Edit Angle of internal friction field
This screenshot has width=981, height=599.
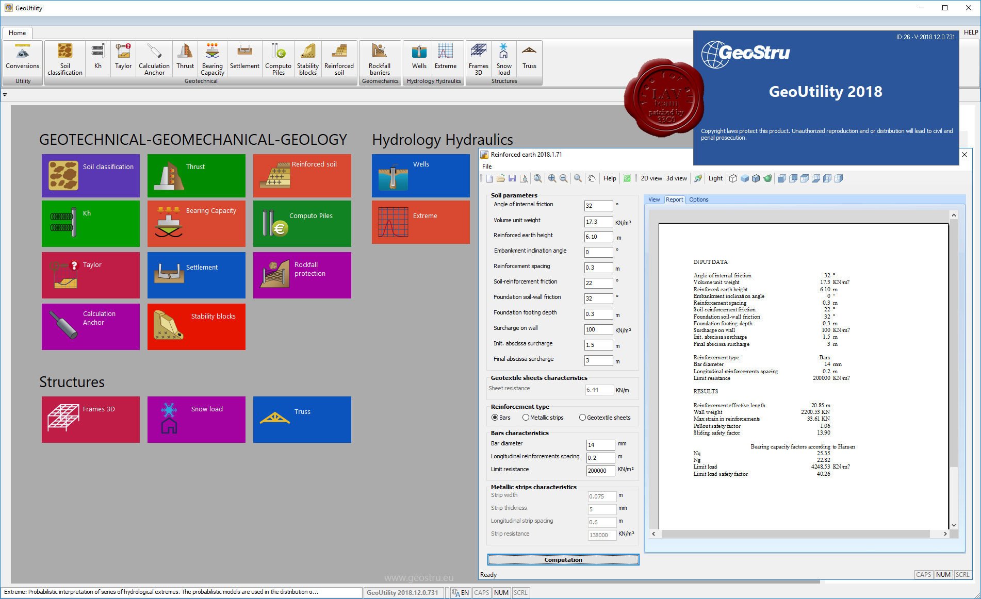tap(598, 206)
